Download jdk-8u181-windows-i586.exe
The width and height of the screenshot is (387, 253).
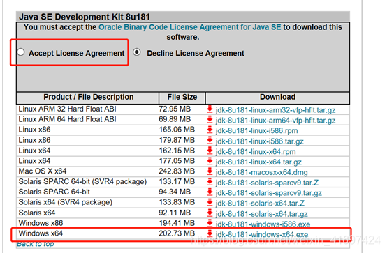263,224
